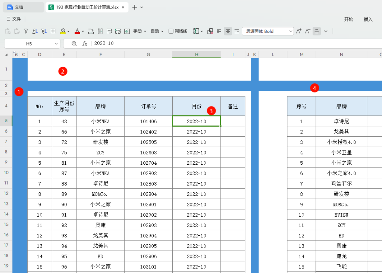Select row 5 header
This screenshot has height=273, width=382.
(6, 121)
